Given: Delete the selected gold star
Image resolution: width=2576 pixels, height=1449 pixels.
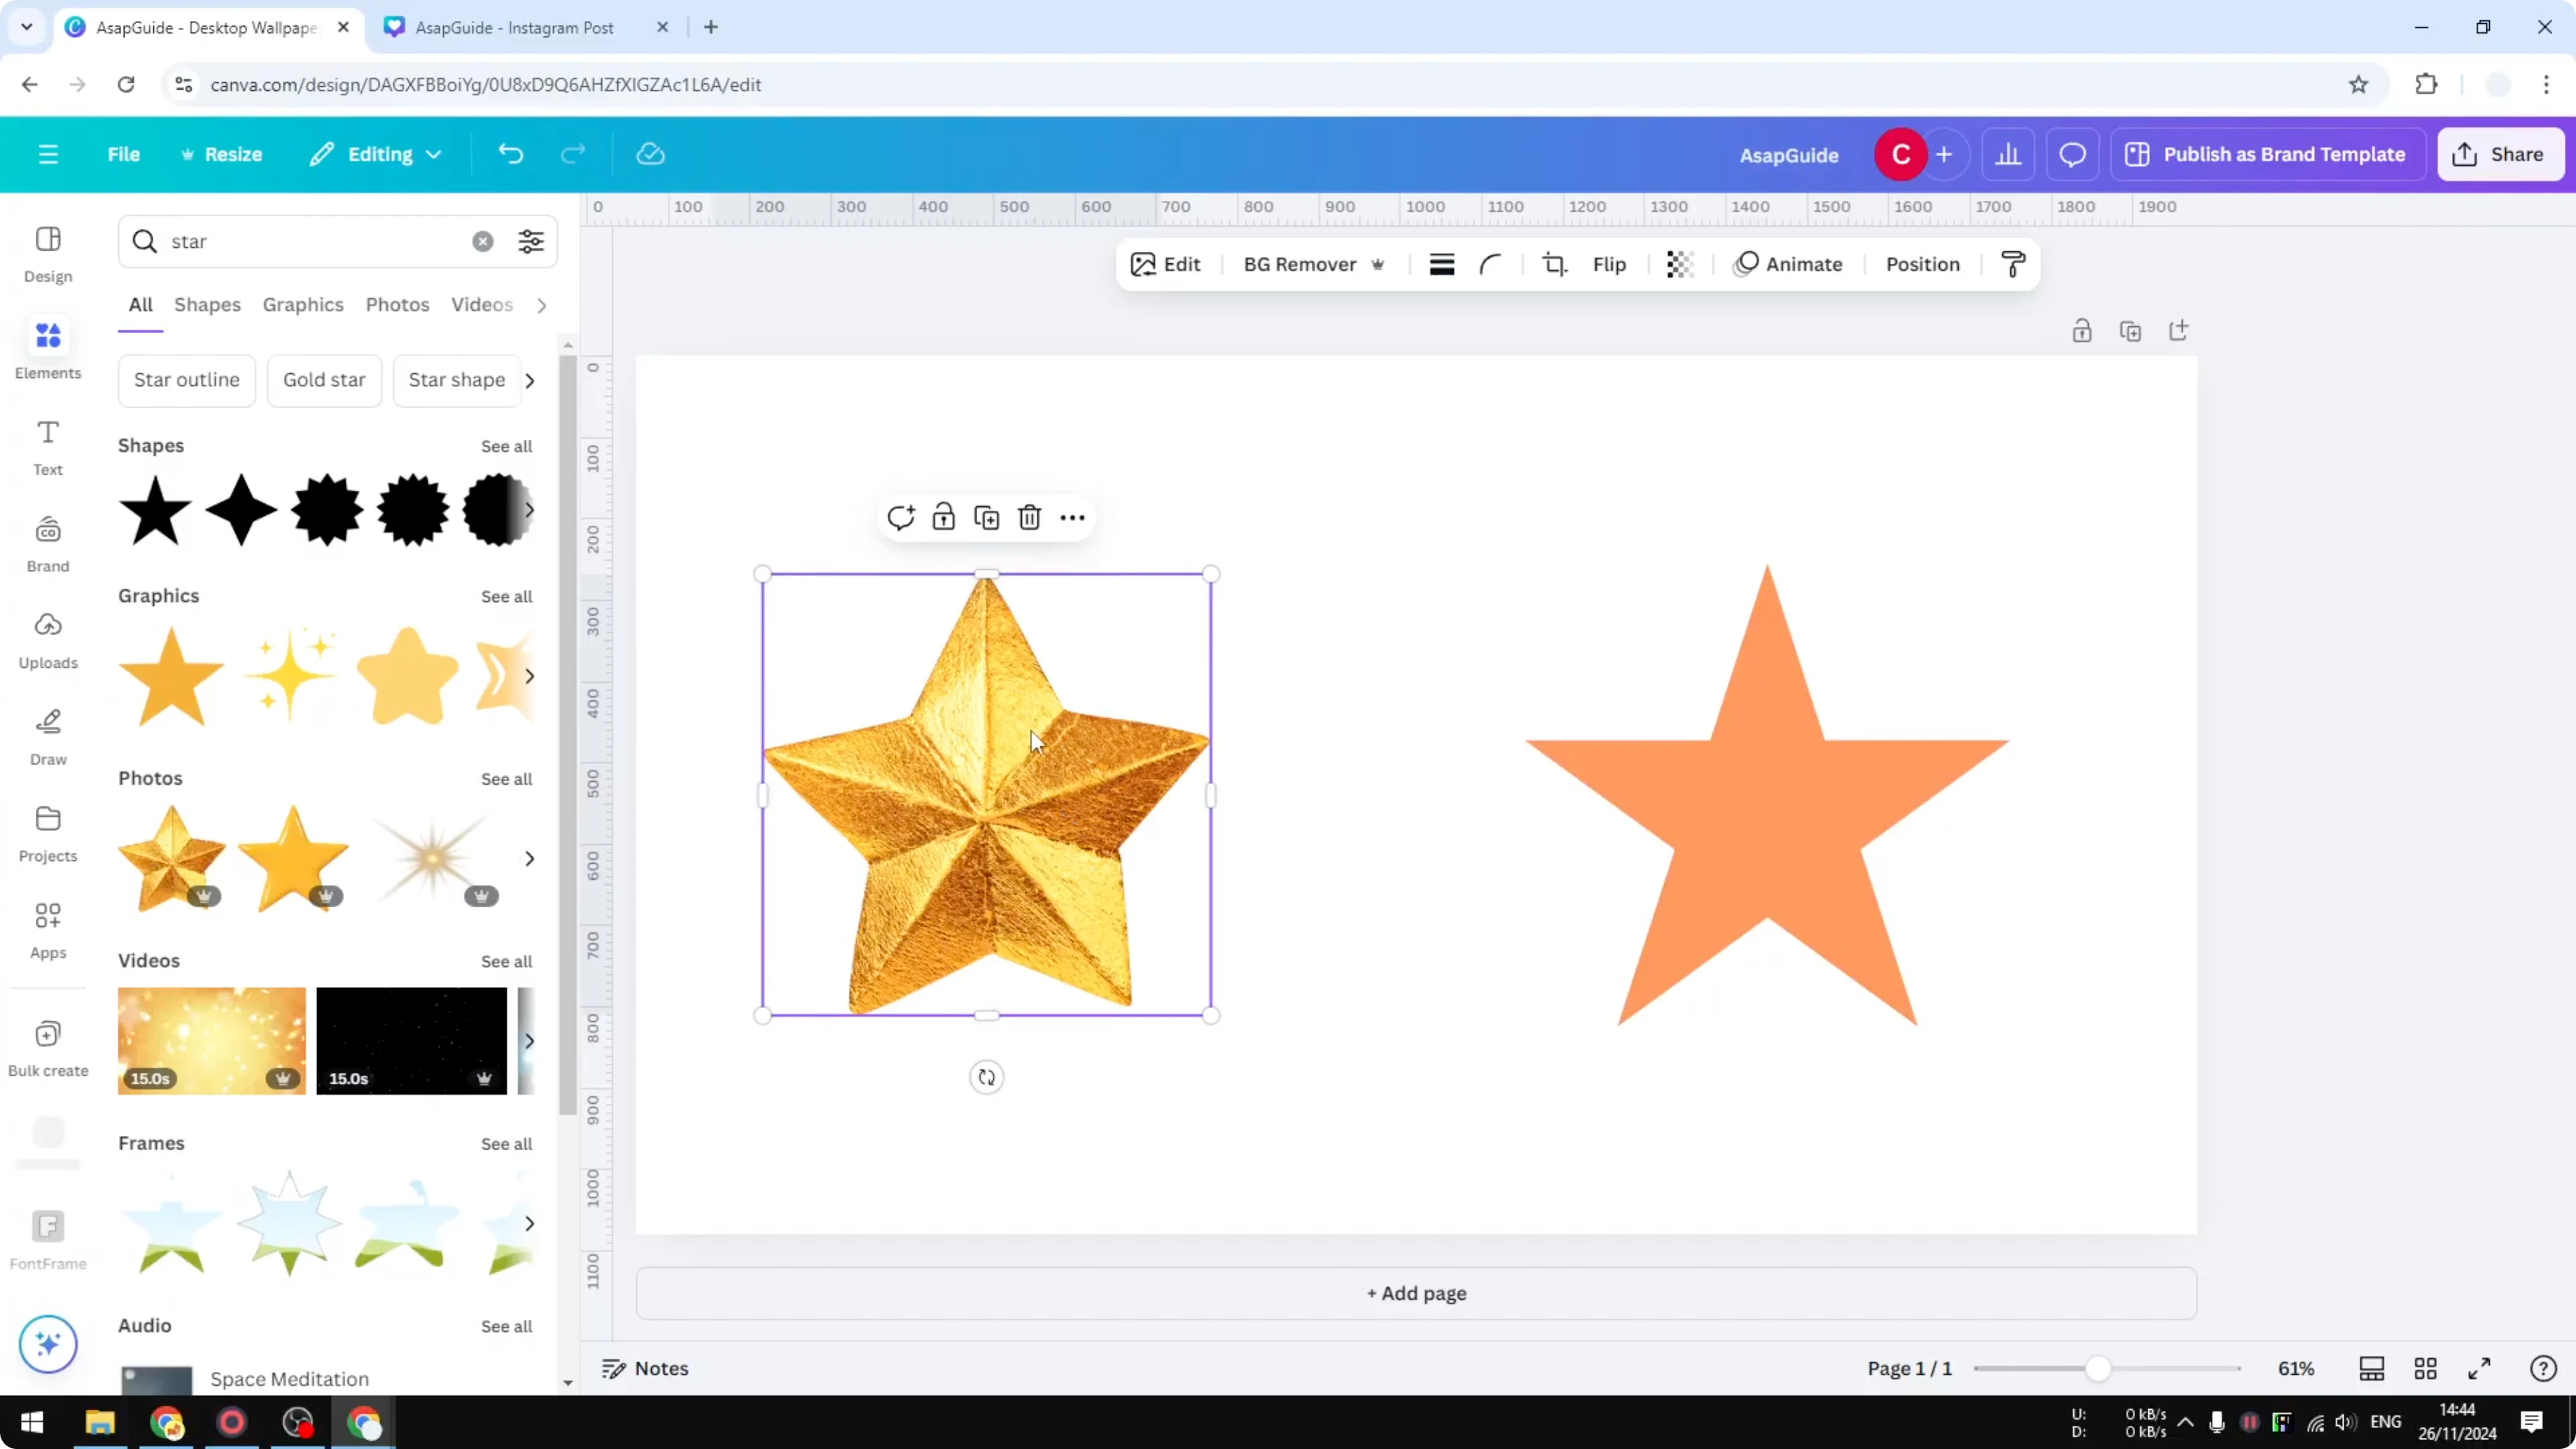Looking at the screenshot, I should (x=1029, y=517).
